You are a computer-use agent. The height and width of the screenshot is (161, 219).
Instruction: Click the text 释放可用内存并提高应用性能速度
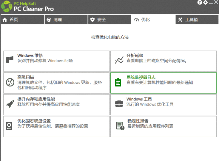coord(48,104)
